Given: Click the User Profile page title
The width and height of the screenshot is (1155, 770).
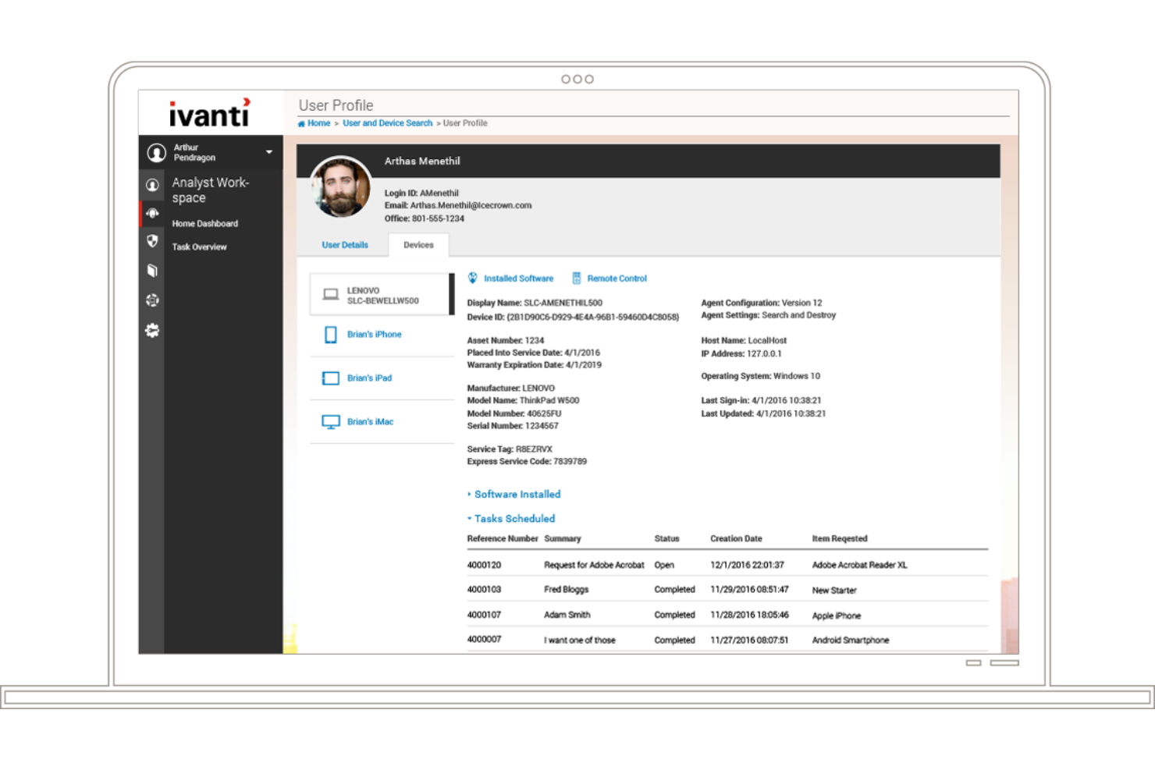Looking at the screenshot, I should 336,105.
